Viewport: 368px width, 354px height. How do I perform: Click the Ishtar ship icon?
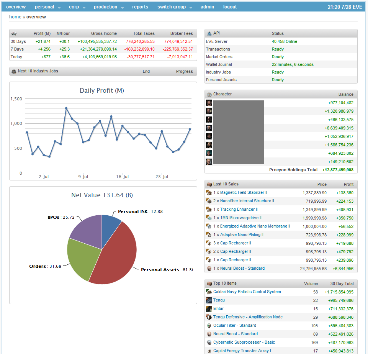[209, 309]
